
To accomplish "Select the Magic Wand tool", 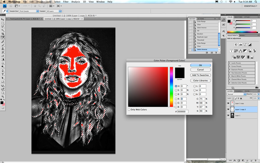I will point(3,30).
